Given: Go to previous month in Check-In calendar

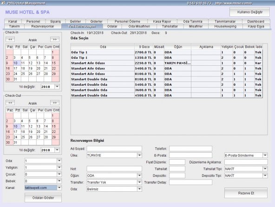Looking at the screenshot, I should point(10,39).
